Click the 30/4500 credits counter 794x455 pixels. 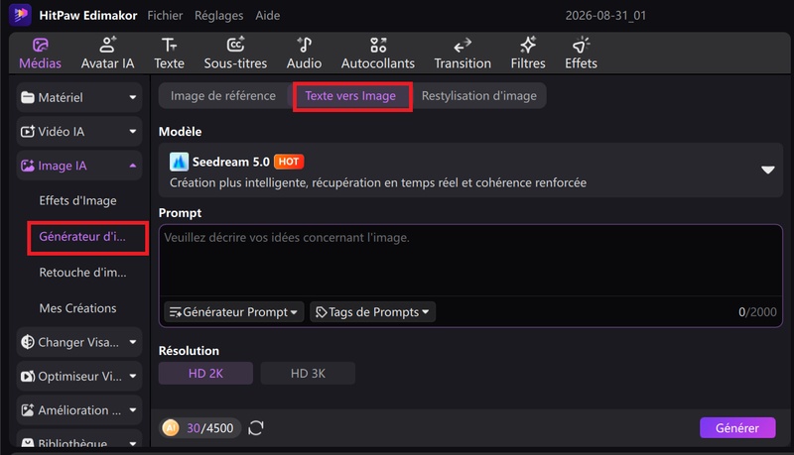(x=209, y=428)
